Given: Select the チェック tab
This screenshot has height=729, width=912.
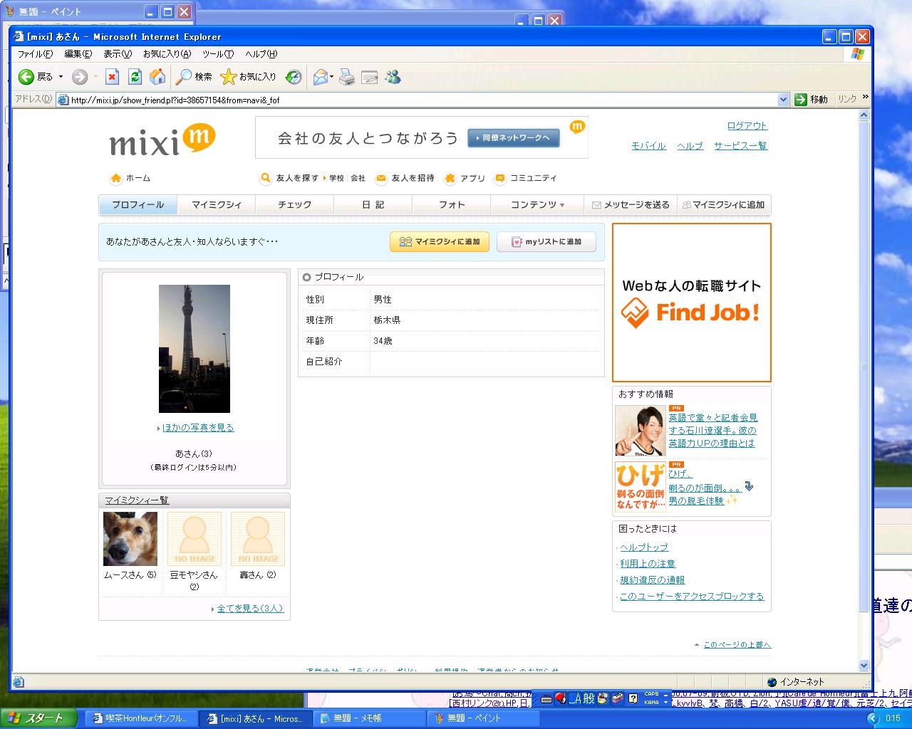Looking at the screenshot, I should pyautogui.click(x=295, y=205).
